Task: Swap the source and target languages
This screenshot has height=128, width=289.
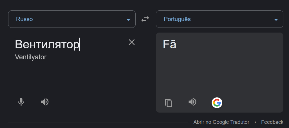Action: click(145, 19)
